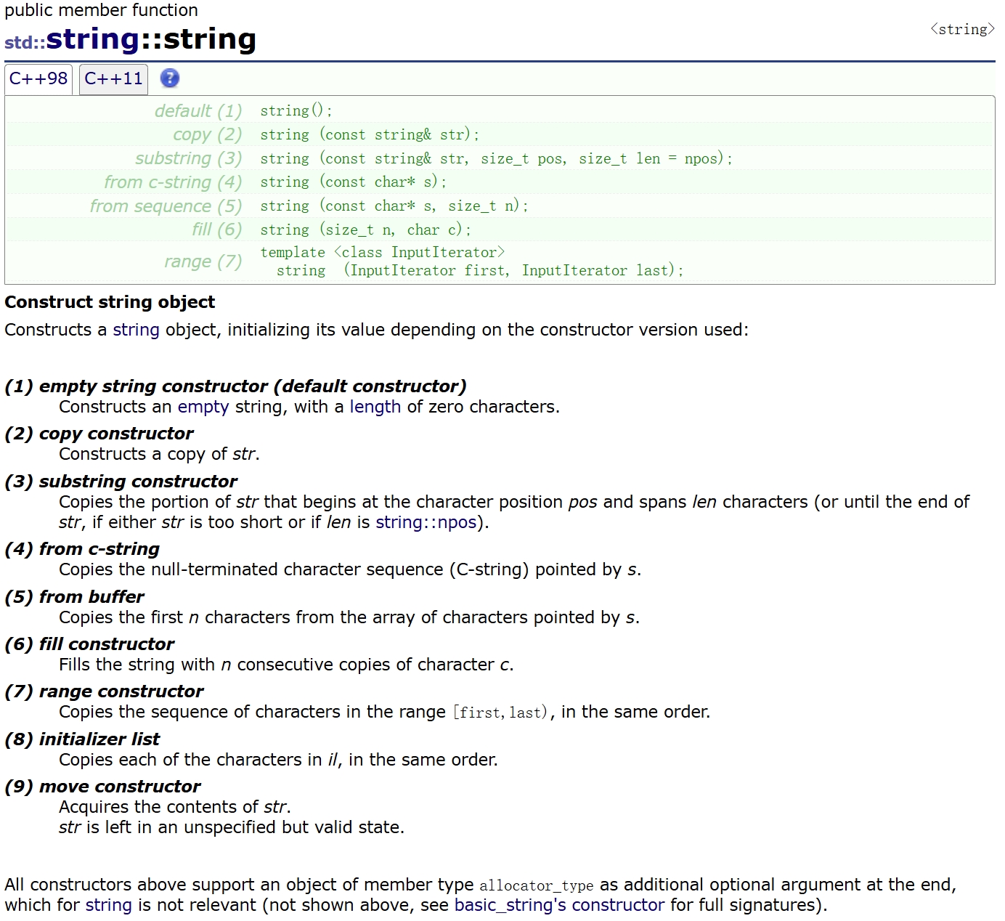Click the '(2) copy constructor' heading
The width and height of the screenshot is (1005, 921).
[99, 434]
